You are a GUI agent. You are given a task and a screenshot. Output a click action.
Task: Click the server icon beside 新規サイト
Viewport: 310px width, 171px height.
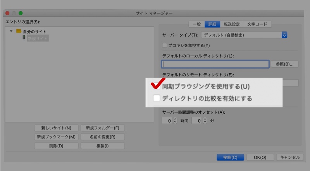(24, 38)
